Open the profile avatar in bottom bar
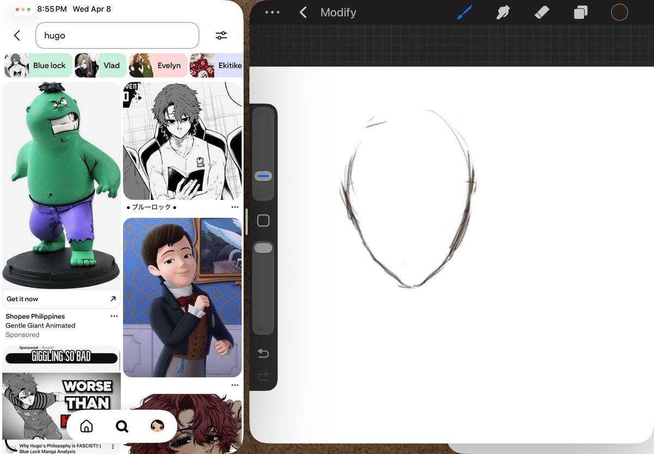Viewport: 654px width, 454px height. click(158, 426)
